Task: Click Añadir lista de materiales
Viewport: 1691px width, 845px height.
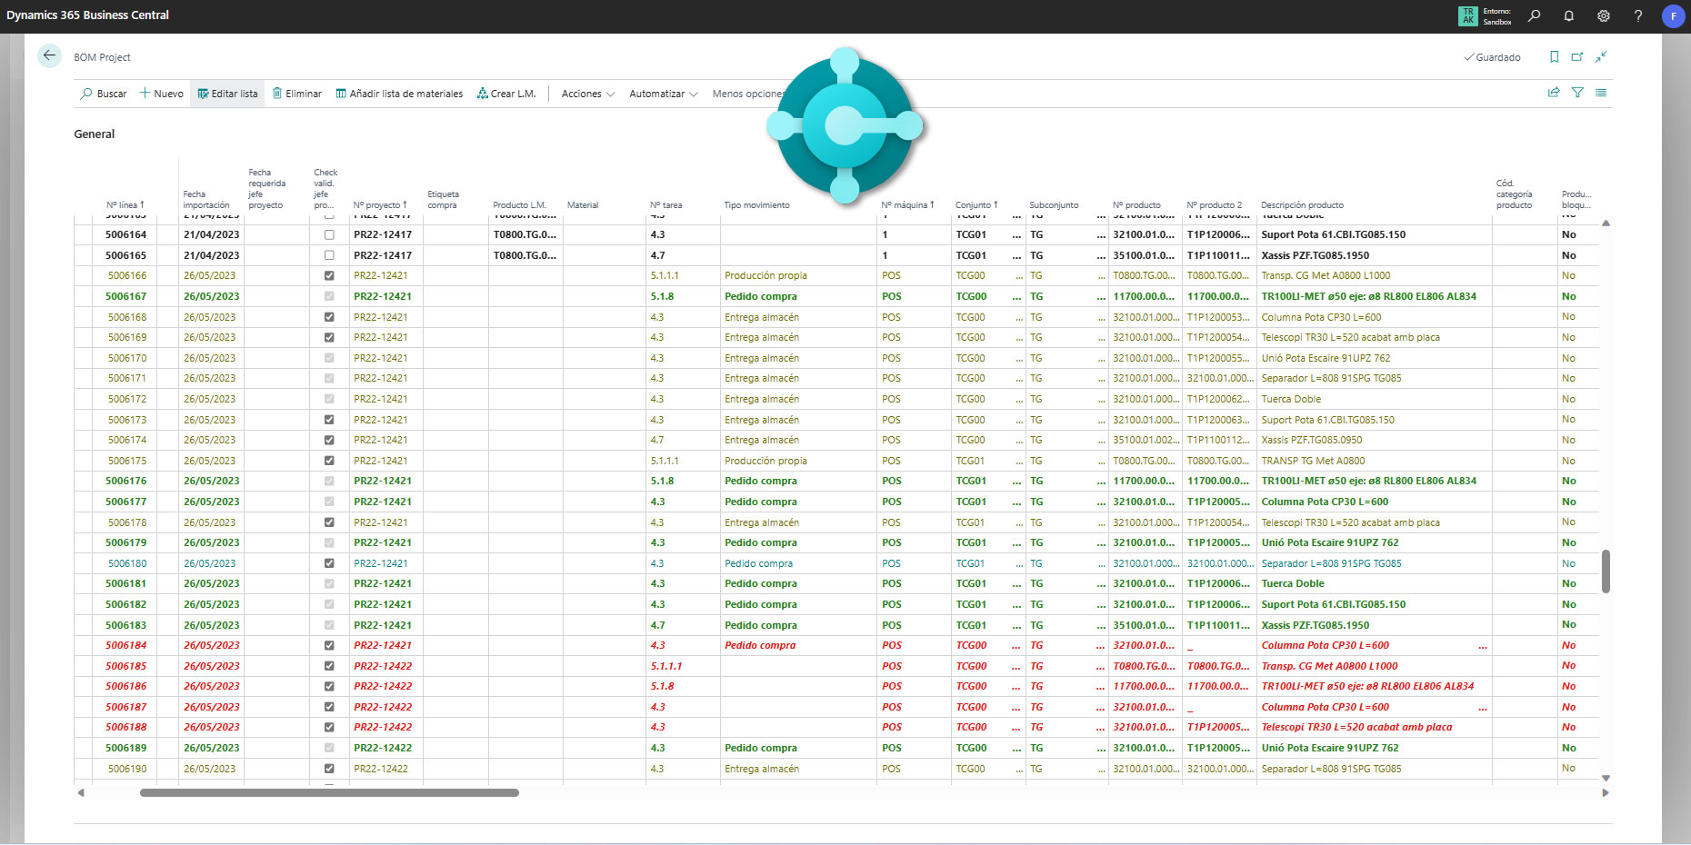Action: pos(399,94)
